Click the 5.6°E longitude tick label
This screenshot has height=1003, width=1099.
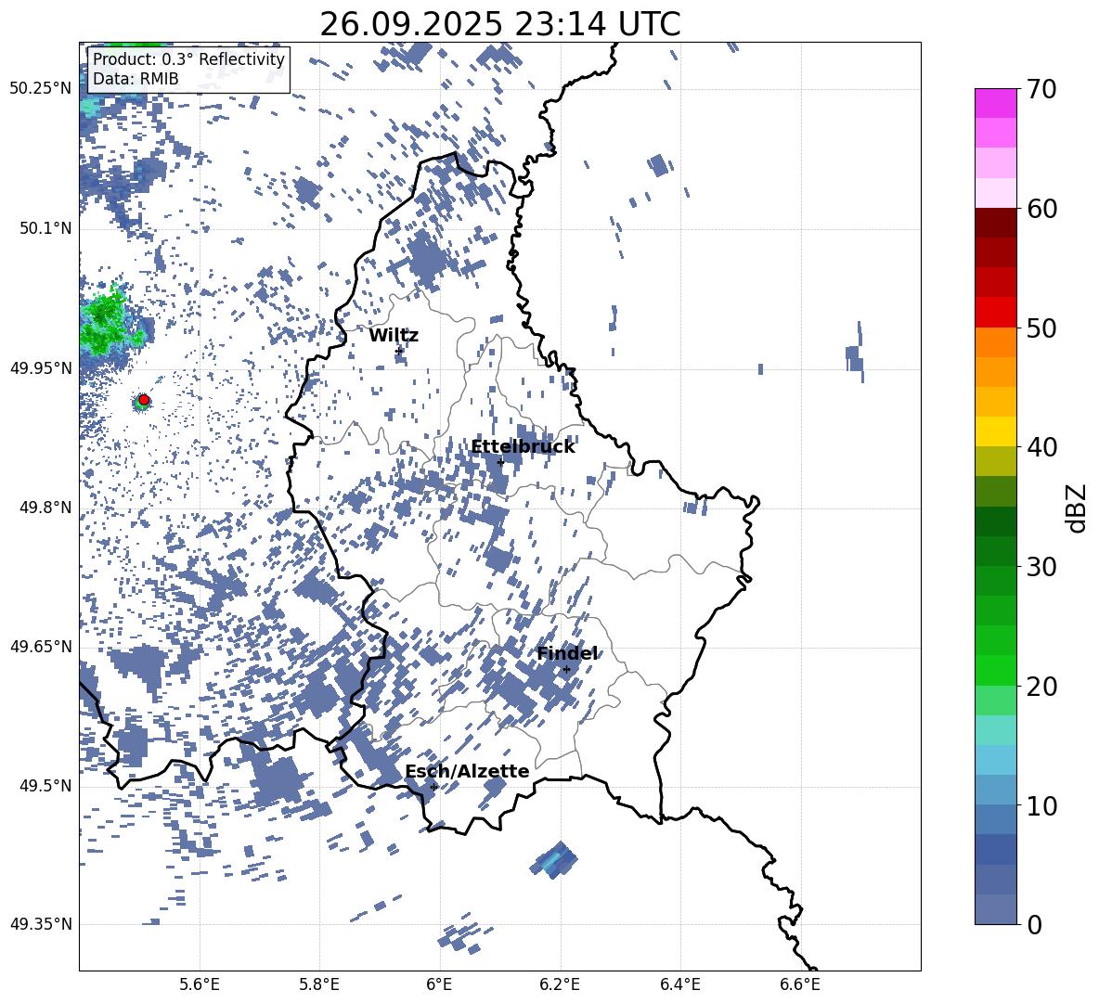click(200, 984)
